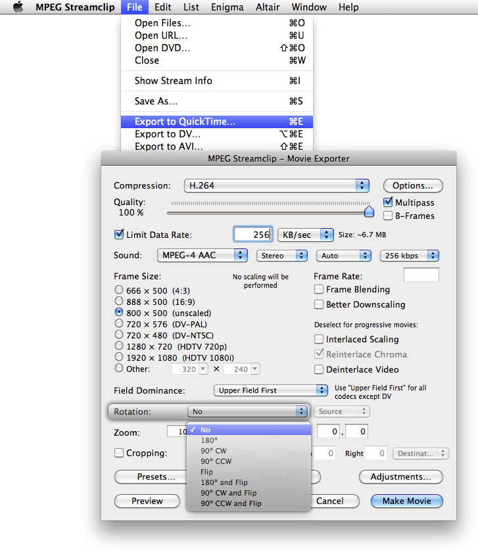The height and width of the screenshot is (552, 478).
Task: Select 888 × 500 (16:9) frame size
Action: (119, 301)
